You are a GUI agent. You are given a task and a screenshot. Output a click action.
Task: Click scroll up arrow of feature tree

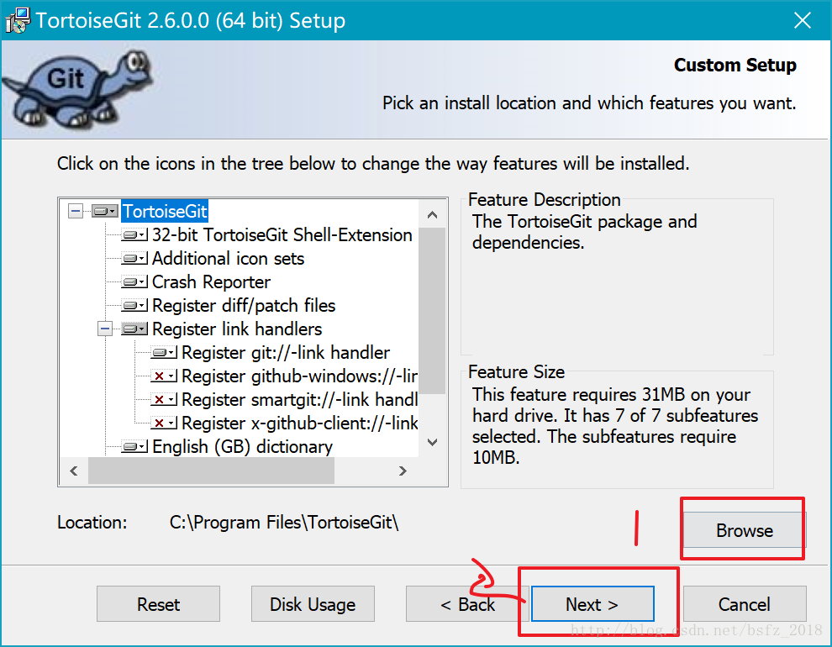pos(433,215)
